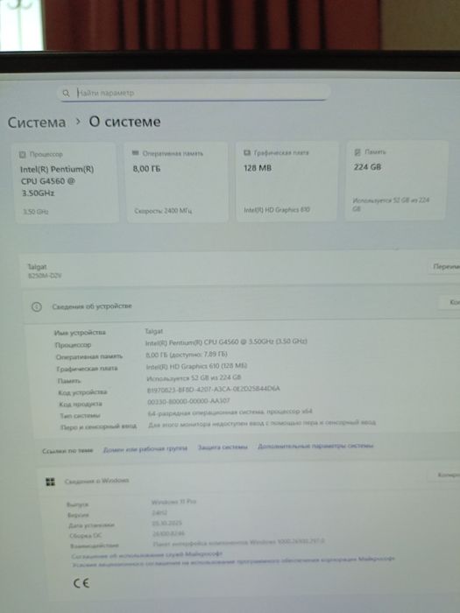Viewport: 460px width, 613px height.
Task: Click the storage 'Память' icon
Action: point(357,151)
